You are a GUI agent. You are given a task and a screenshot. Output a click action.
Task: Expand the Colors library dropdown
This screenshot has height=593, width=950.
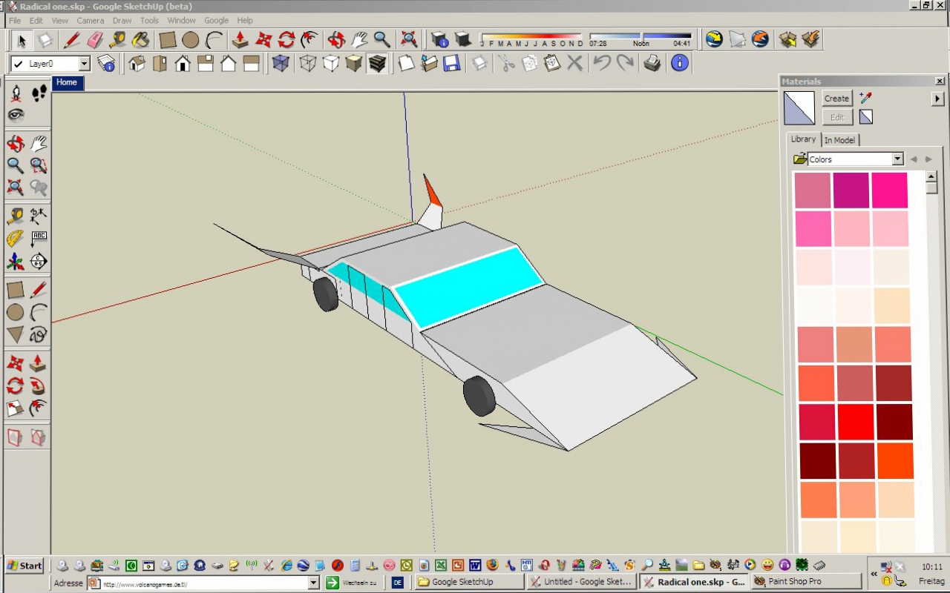pos(897,159)
